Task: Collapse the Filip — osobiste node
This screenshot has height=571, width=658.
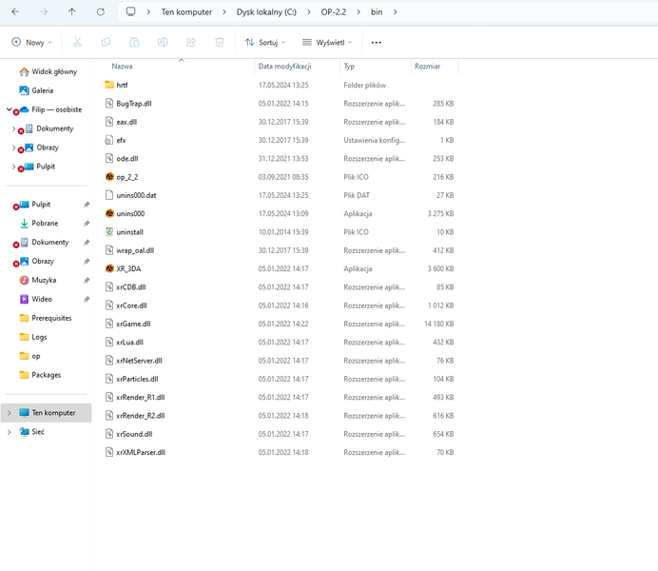Action: click(x=9, y=109)
